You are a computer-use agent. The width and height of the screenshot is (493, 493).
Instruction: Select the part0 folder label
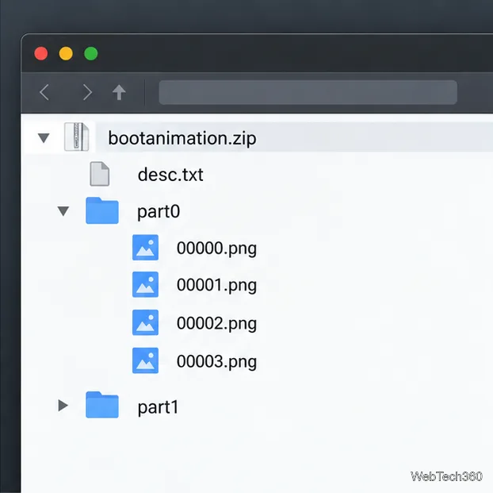159,212
